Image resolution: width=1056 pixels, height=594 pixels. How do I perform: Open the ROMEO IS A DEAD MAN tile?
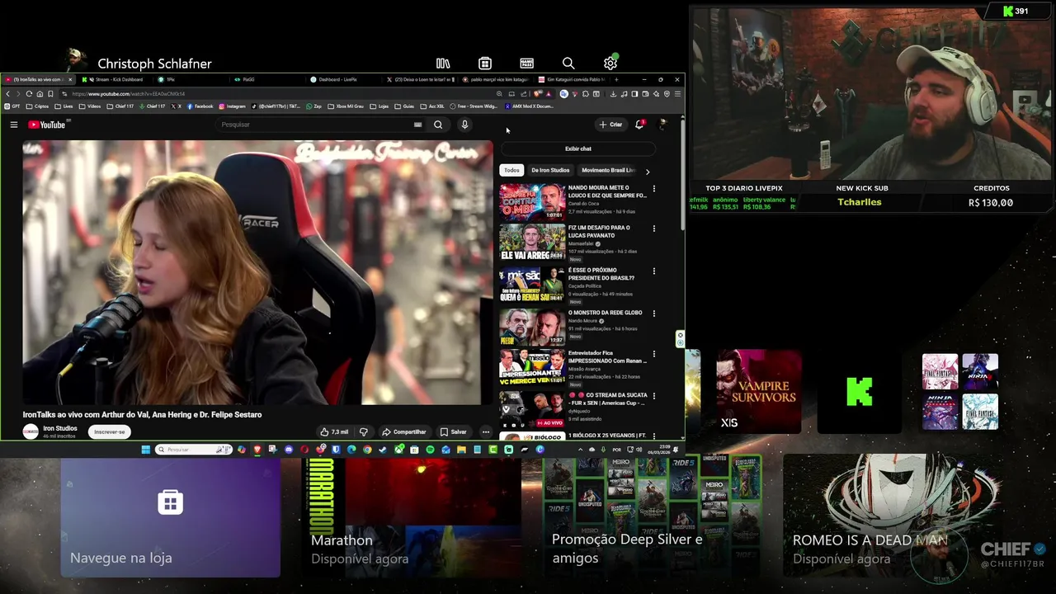coord(893,516)
